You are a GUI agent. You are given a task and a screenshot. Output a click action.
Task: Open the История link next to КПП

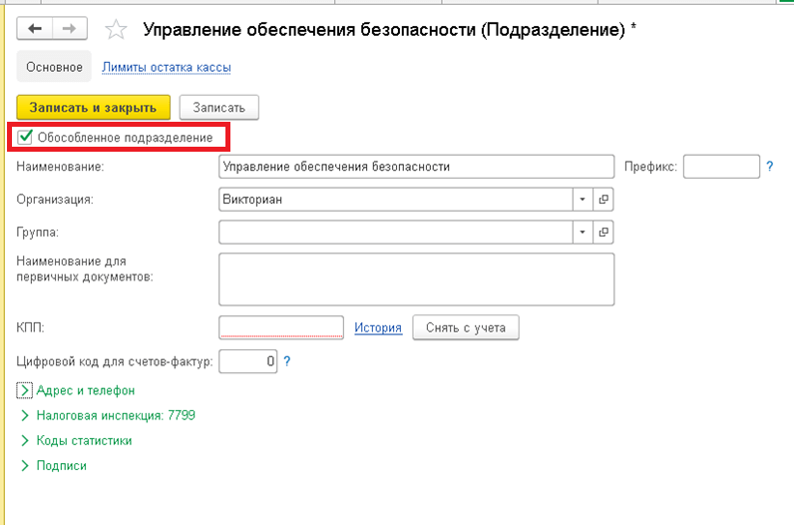point(378,328)
